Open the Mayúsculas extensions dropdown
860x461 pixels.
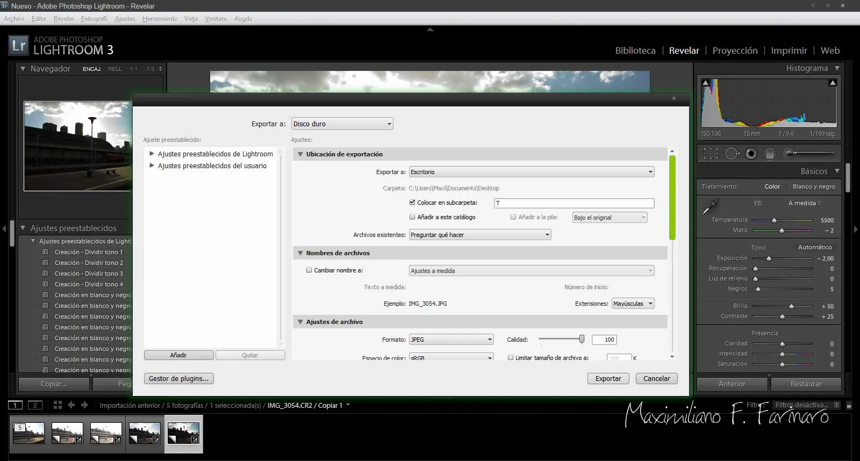(633, 304)
